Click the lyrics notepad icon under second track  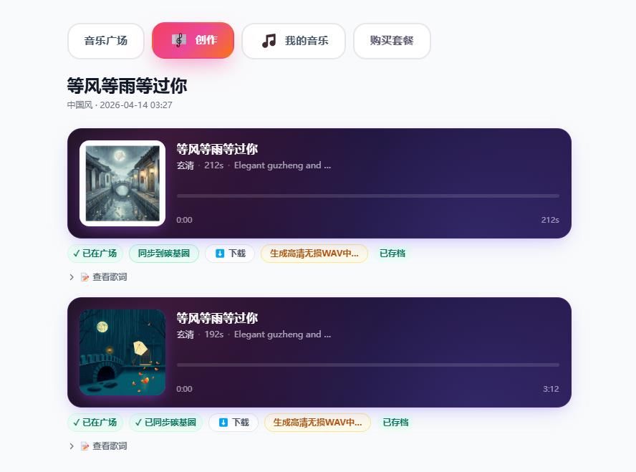pyautogui.click(x=85, y=446)
